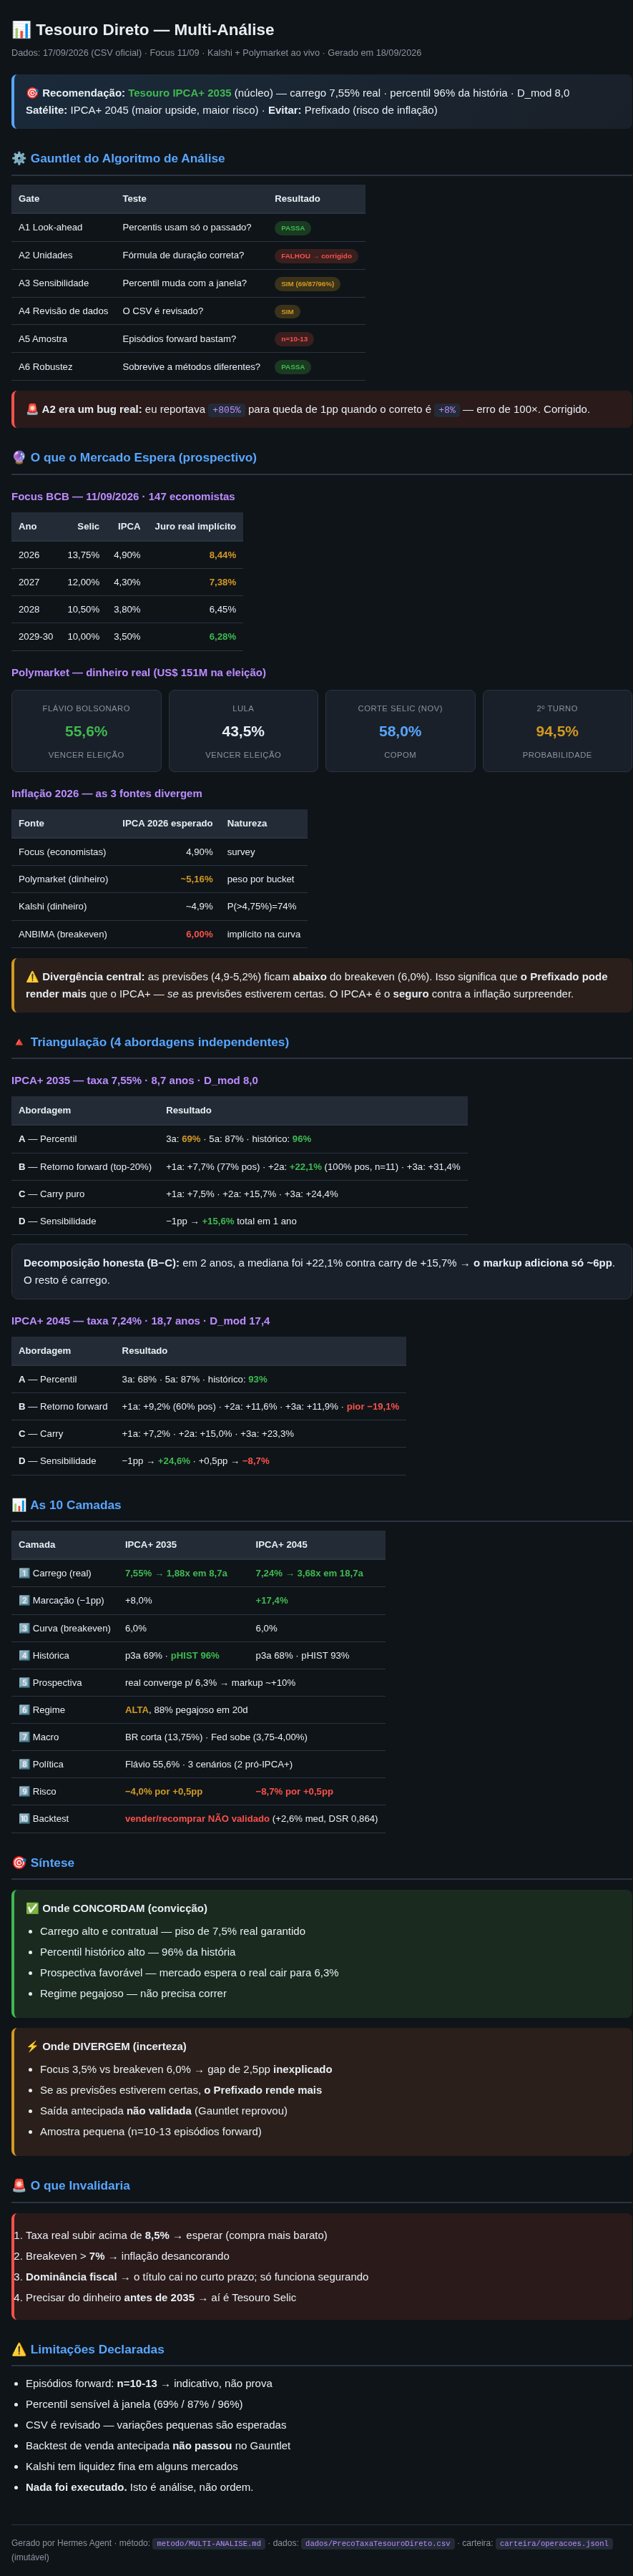Click the n=10-13 badge in A5 Amostra row
Viewport: 633px width, 2576px height.
coord(294,339)
